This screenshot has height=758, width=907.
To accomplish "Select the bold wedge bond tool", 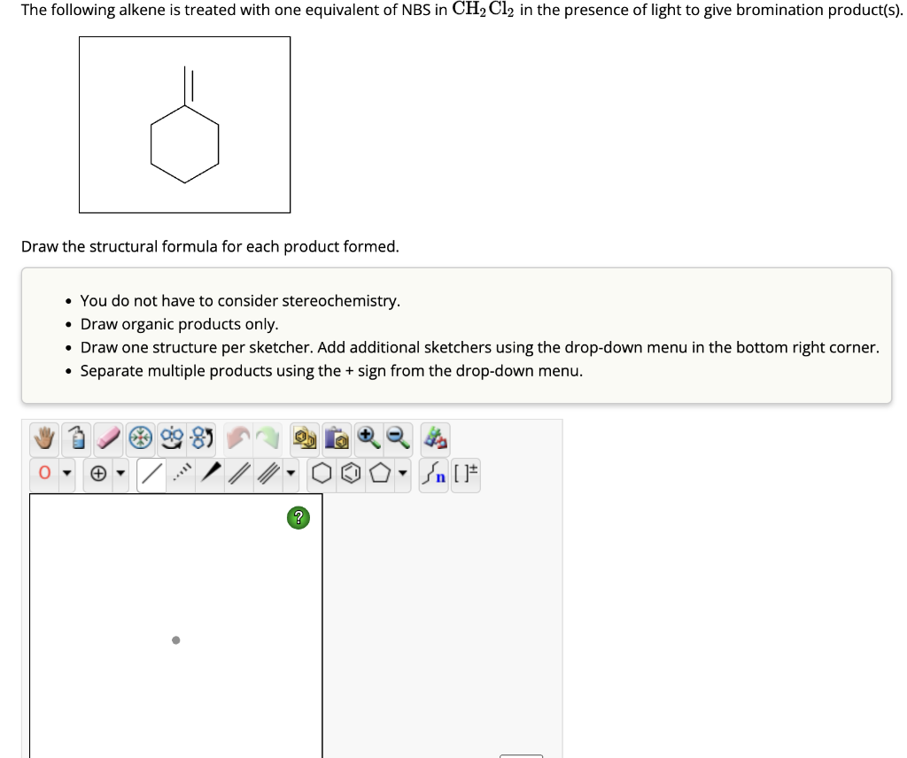I will click(x=211, y=474).
